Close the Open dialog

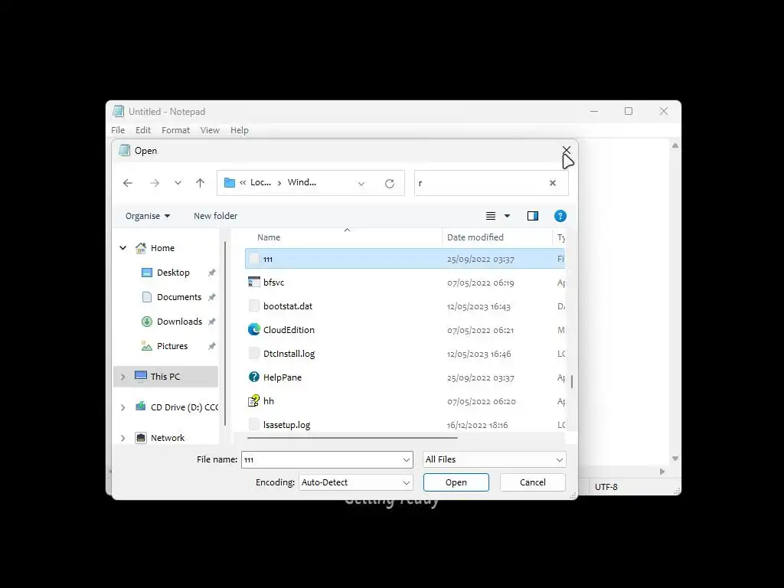click(566, 150)
